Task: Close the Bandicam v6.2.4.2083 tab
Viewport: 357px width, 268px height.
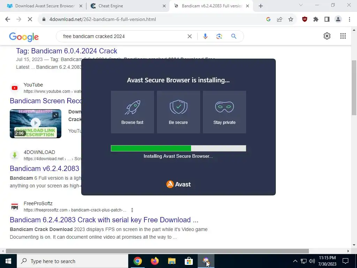Action: click(x=248, y=6)
